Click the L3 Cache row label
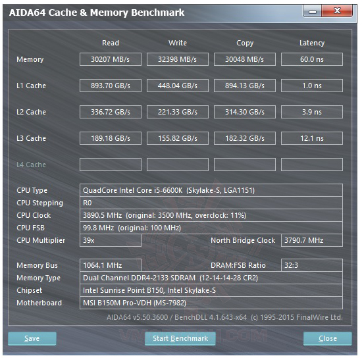Screen dimensions: 362x358 tap(31, 138)
